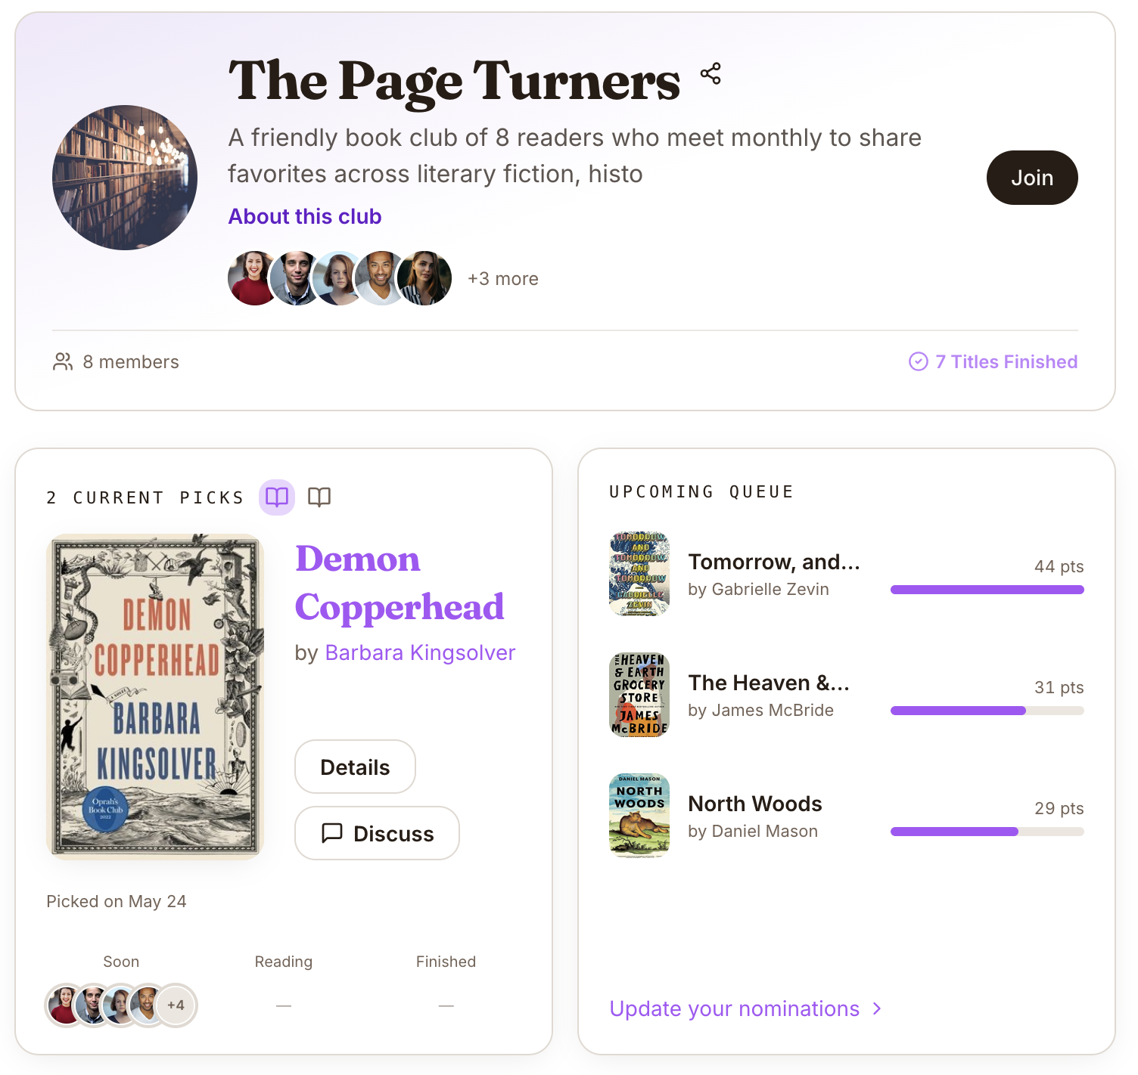This screenshot has height=1075, width=1138.
Task: Click the 8 members count label
Action: click(131, 362)
